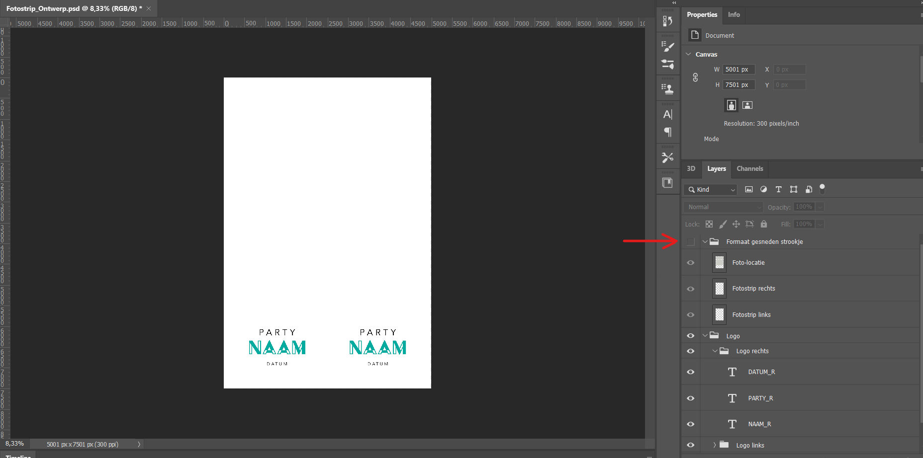Lock image pixels brush icon
The height and width of the screenshot is (458, 923).
[x=723, y=224]
